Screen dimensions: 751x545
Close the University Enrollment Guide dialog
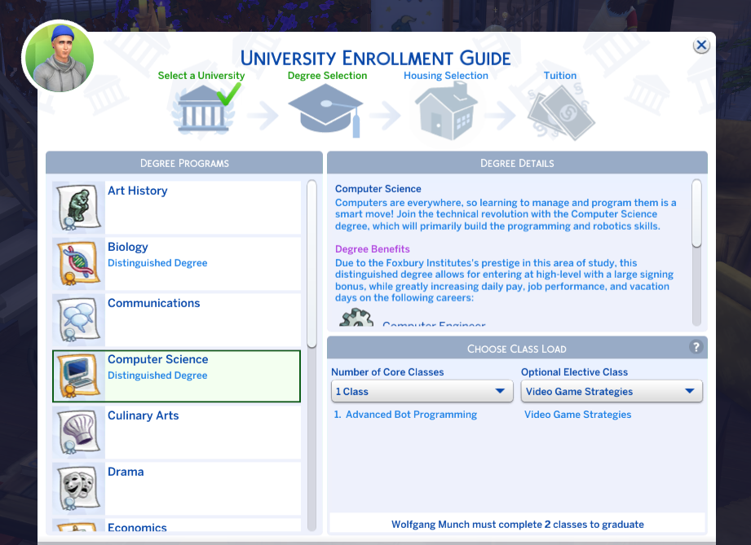coord(701,46)
